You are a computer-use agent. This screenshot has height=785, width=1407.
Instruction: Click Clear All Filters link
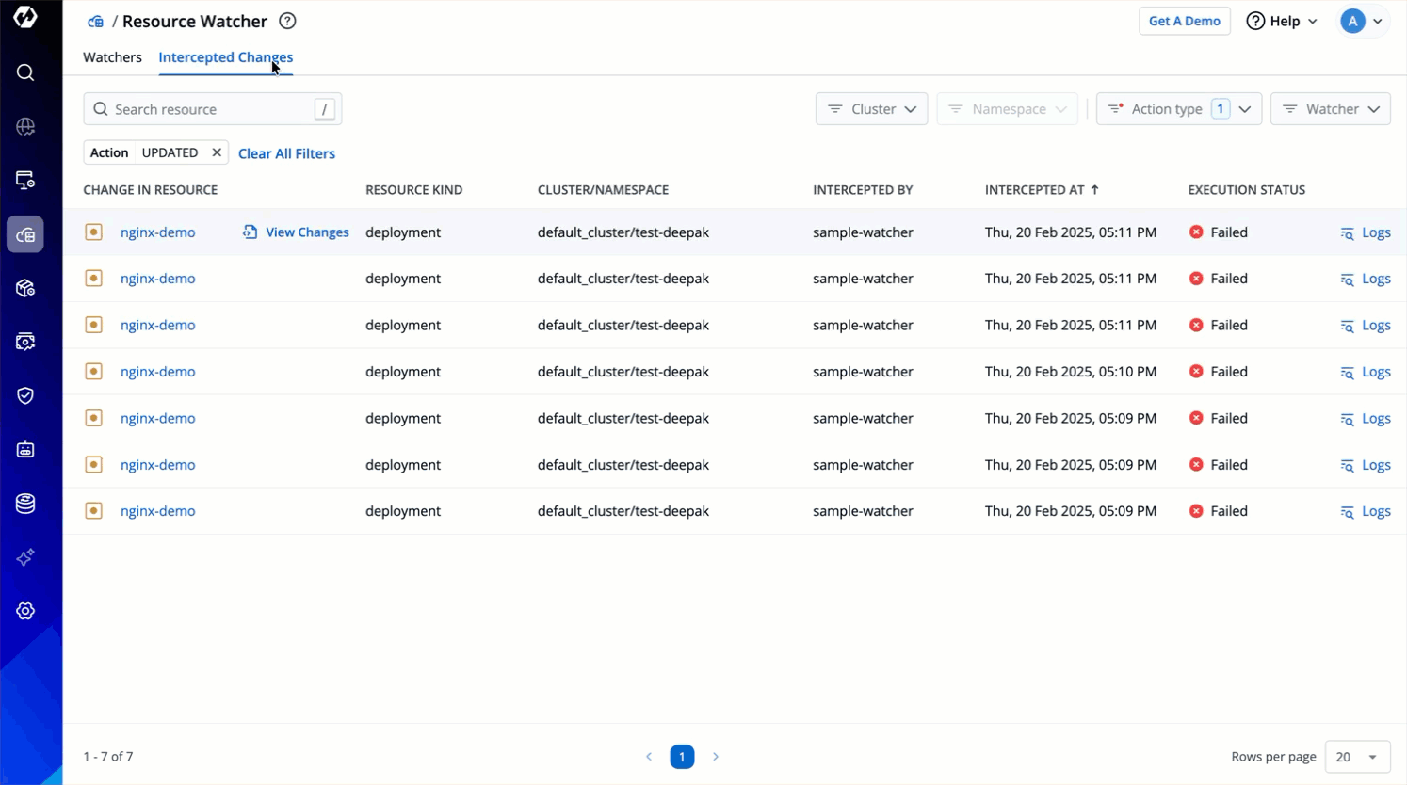coord(286,153)
